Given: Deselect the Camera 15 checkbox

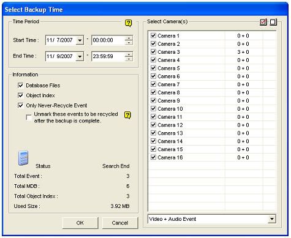Looking at the screenshot, I should (153, 149).
